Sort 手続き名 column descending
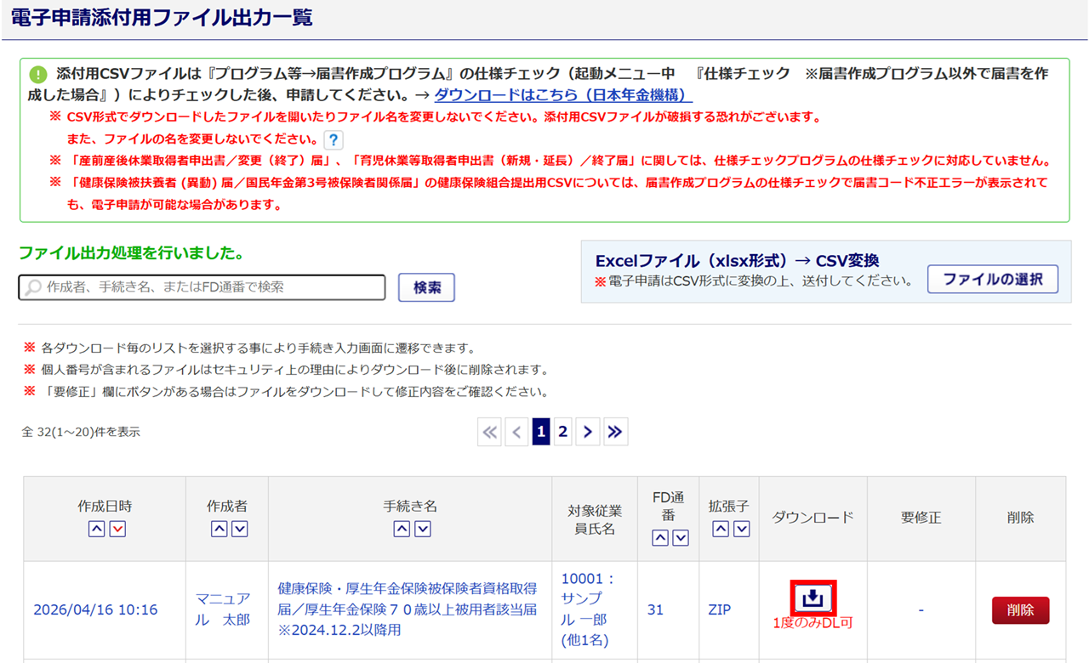This screenshot has width=1089, height=663. [423, 529]
